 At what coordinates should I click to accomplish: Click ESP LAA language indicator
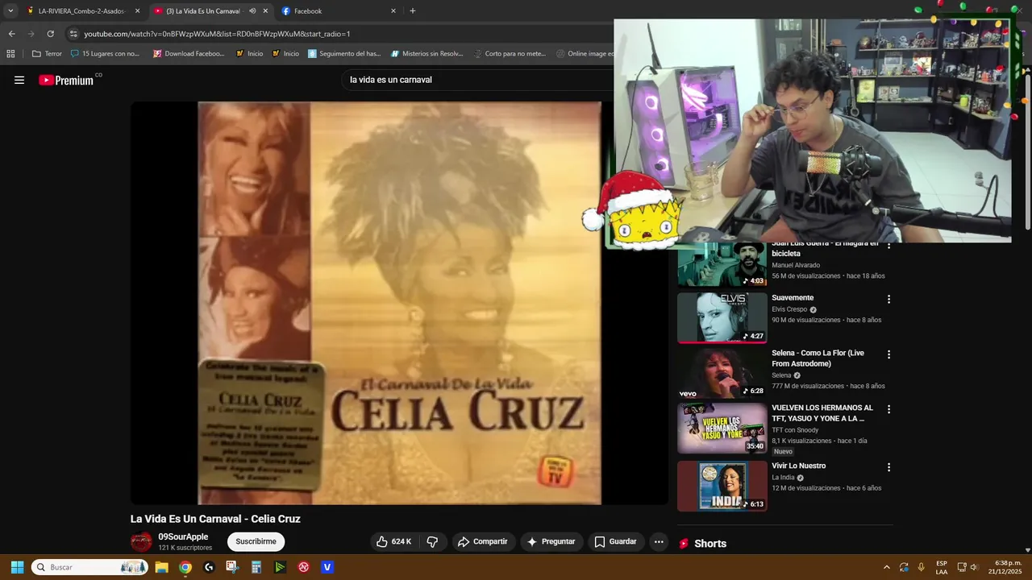(x=942, y=567)
